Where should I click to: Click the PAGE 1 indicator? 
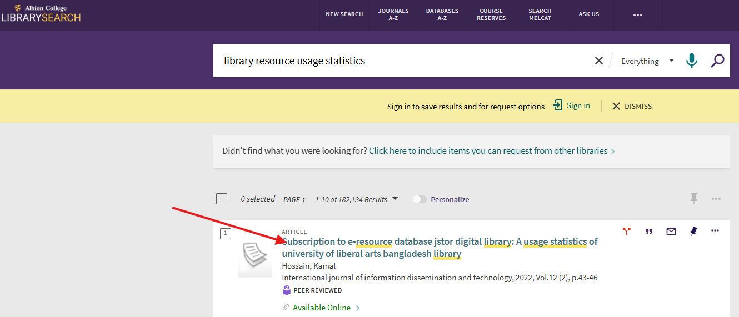click(294, 200)
